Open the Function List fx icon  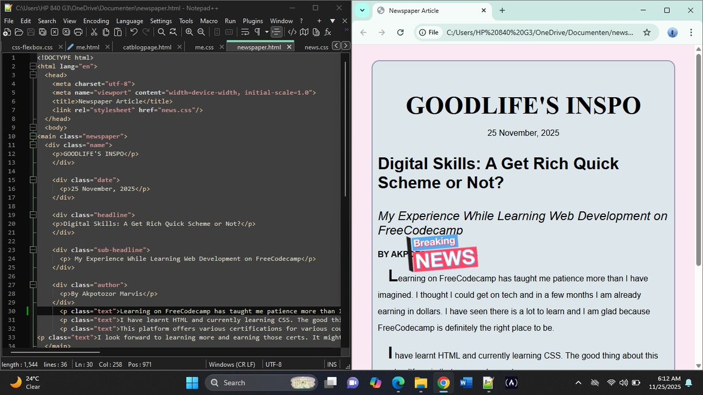pos(327,32)
